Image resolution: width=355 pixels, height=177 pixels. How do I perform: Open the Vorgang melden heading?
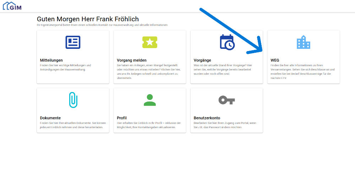(132, 60)
